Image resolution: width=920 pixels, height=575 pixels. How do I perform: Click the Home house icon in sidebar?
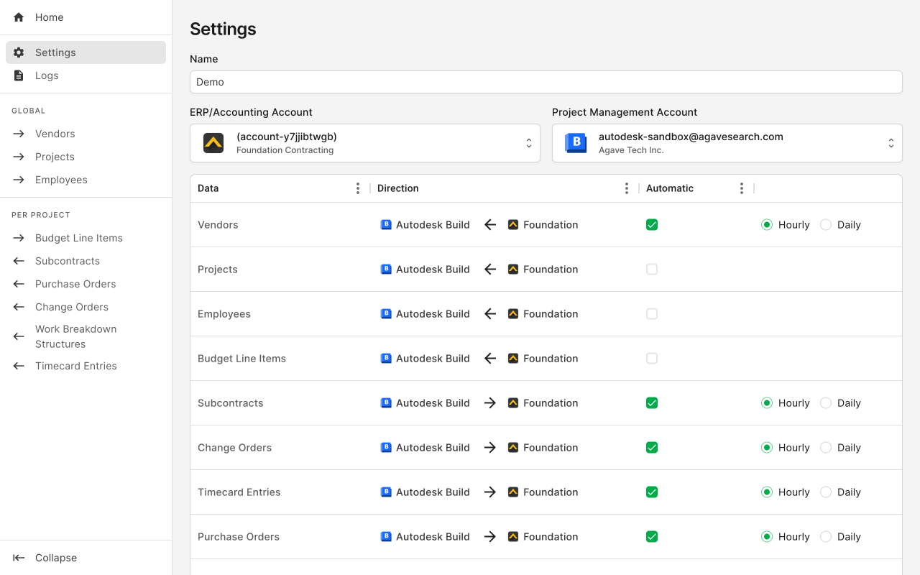click(19, 17)
